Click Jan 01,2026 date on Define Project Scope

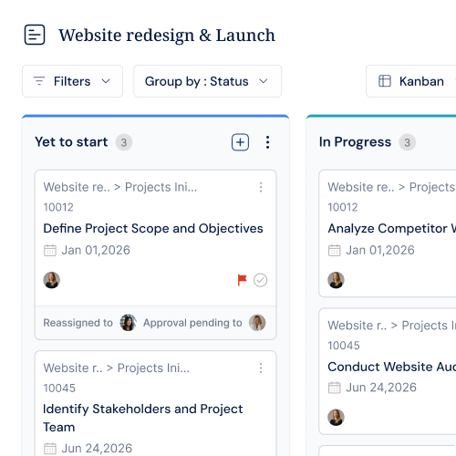click(x=96, y=250)
